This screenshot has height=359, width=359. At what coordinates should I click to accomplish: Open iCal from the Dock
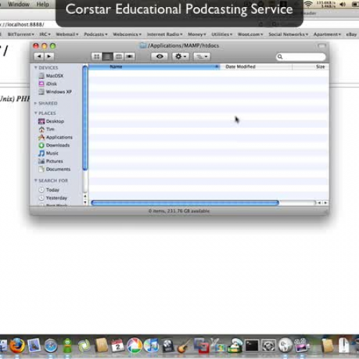pyautogui.click(x=117, y=346)
